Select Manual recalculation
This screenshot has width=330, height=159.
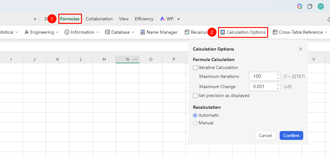click(x=195, y=123)
